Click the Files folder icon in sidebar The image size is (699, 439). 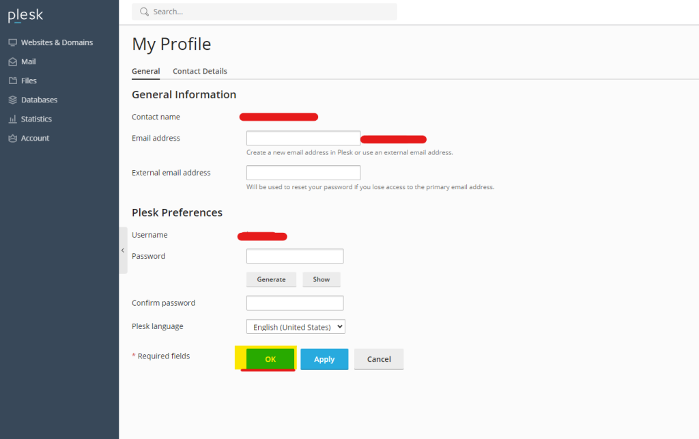pyautogui.click(x=12, y=81)
